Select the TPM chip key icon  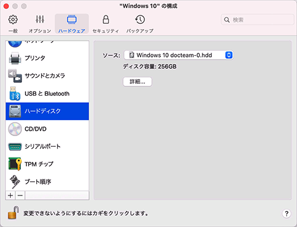pyautogui.click(x=15, y=164)
